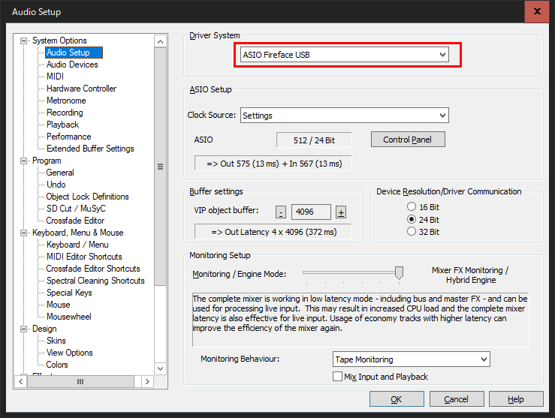
Task: Increase VIP object buffer with plus button
Action: point(340,212)
